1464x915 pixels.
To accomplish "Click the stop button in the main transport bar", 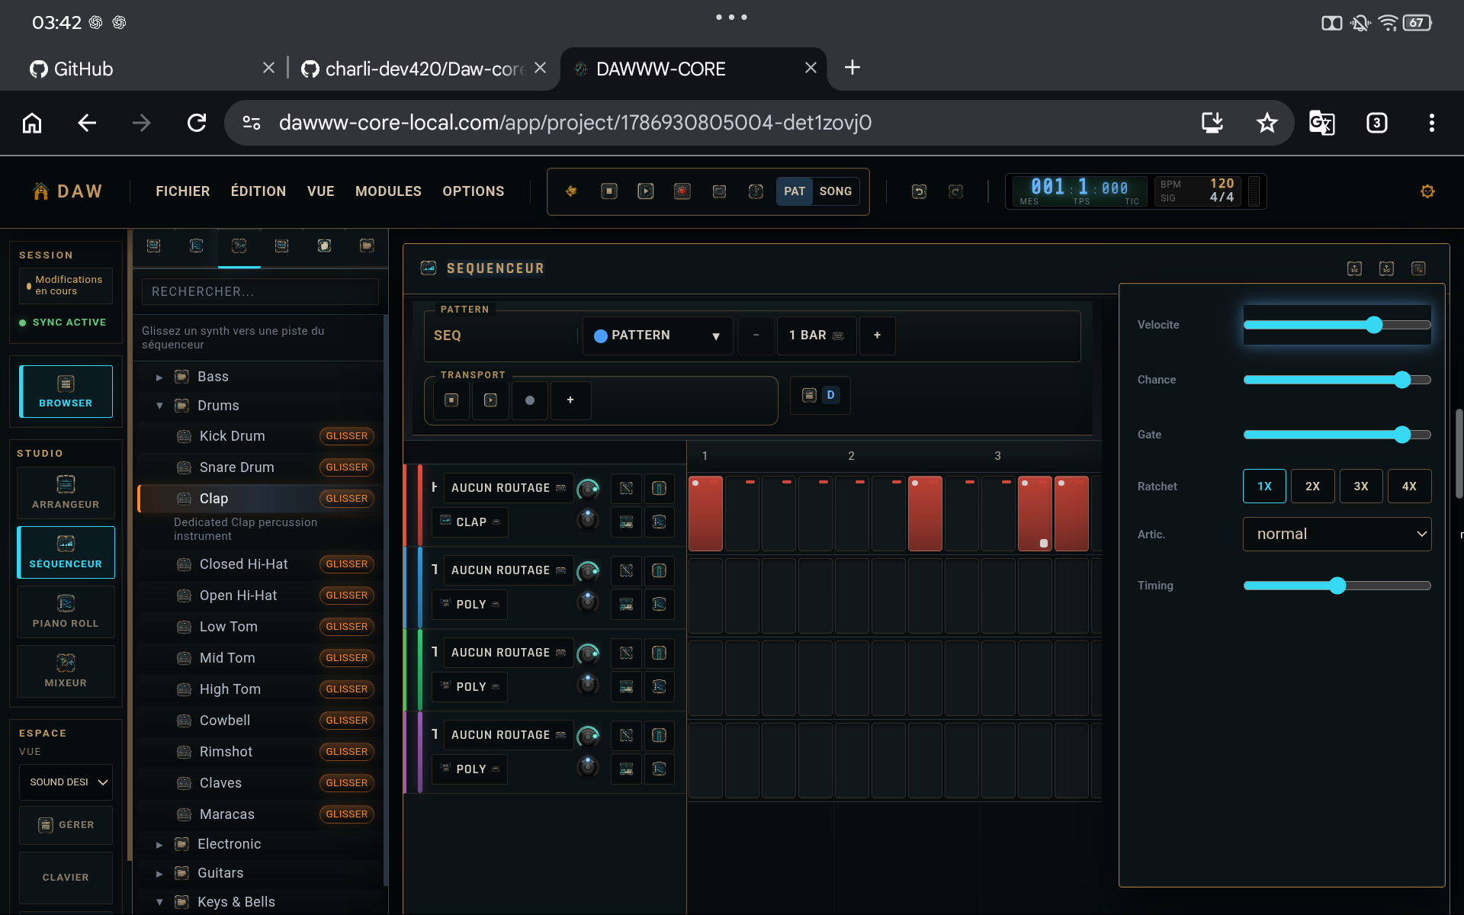I will pos(608,191).
